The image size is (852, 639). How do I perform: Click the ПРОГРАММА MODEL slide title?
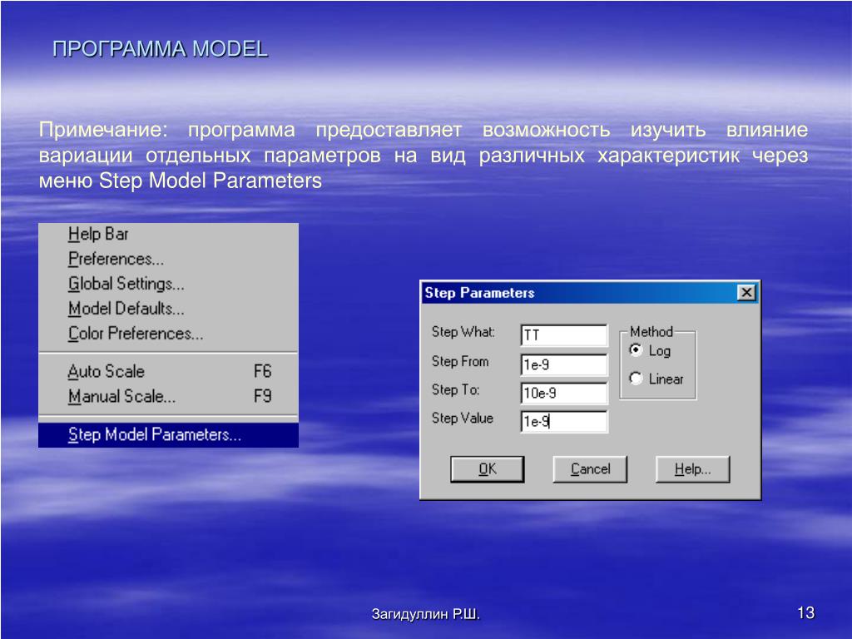point(161,49)
